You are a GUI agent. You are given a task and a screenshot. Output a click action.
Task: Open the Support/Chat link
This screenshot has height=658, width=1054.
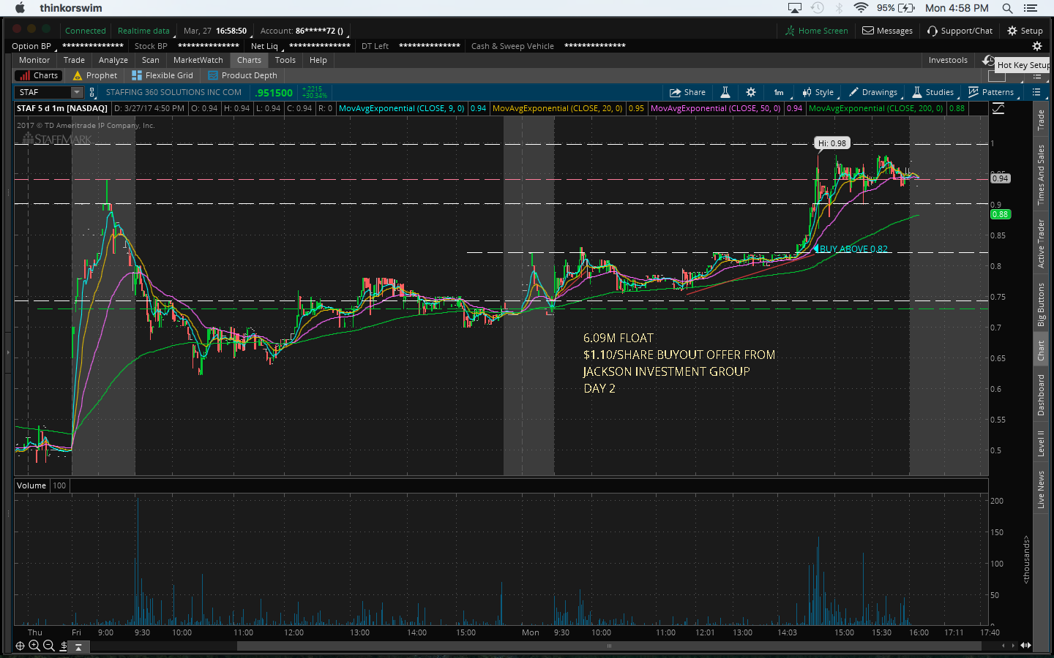coord(960,31)
